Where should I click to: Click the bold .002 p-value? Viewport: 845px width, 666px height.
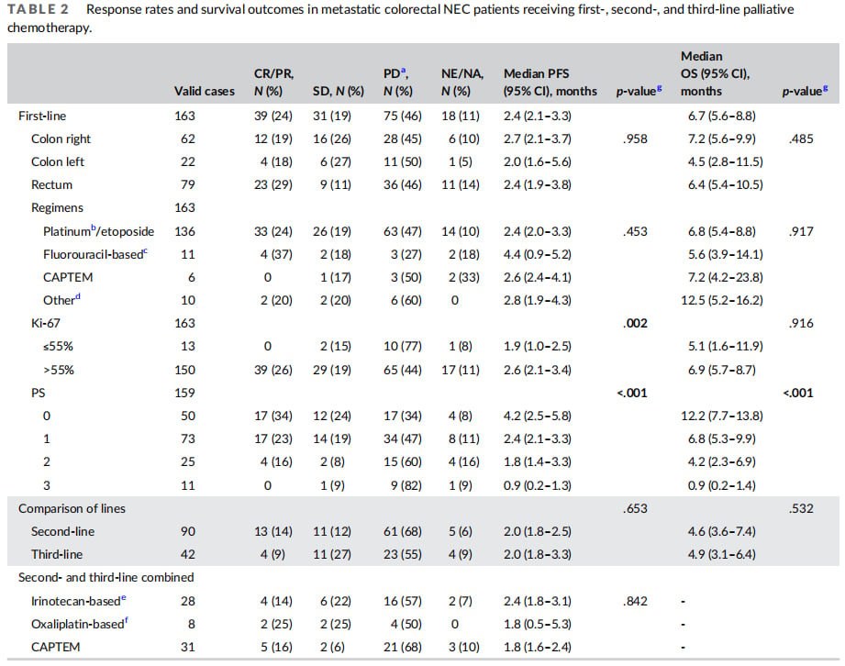pos(636,323)
